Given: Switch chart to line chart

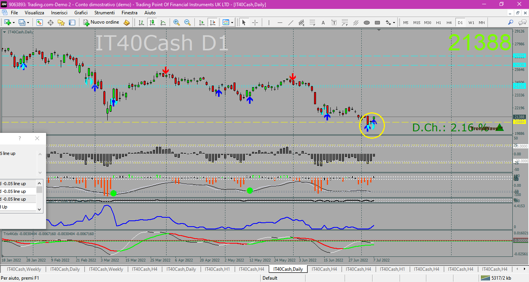Looking at the screenshot, I should (x=163, y=22).
